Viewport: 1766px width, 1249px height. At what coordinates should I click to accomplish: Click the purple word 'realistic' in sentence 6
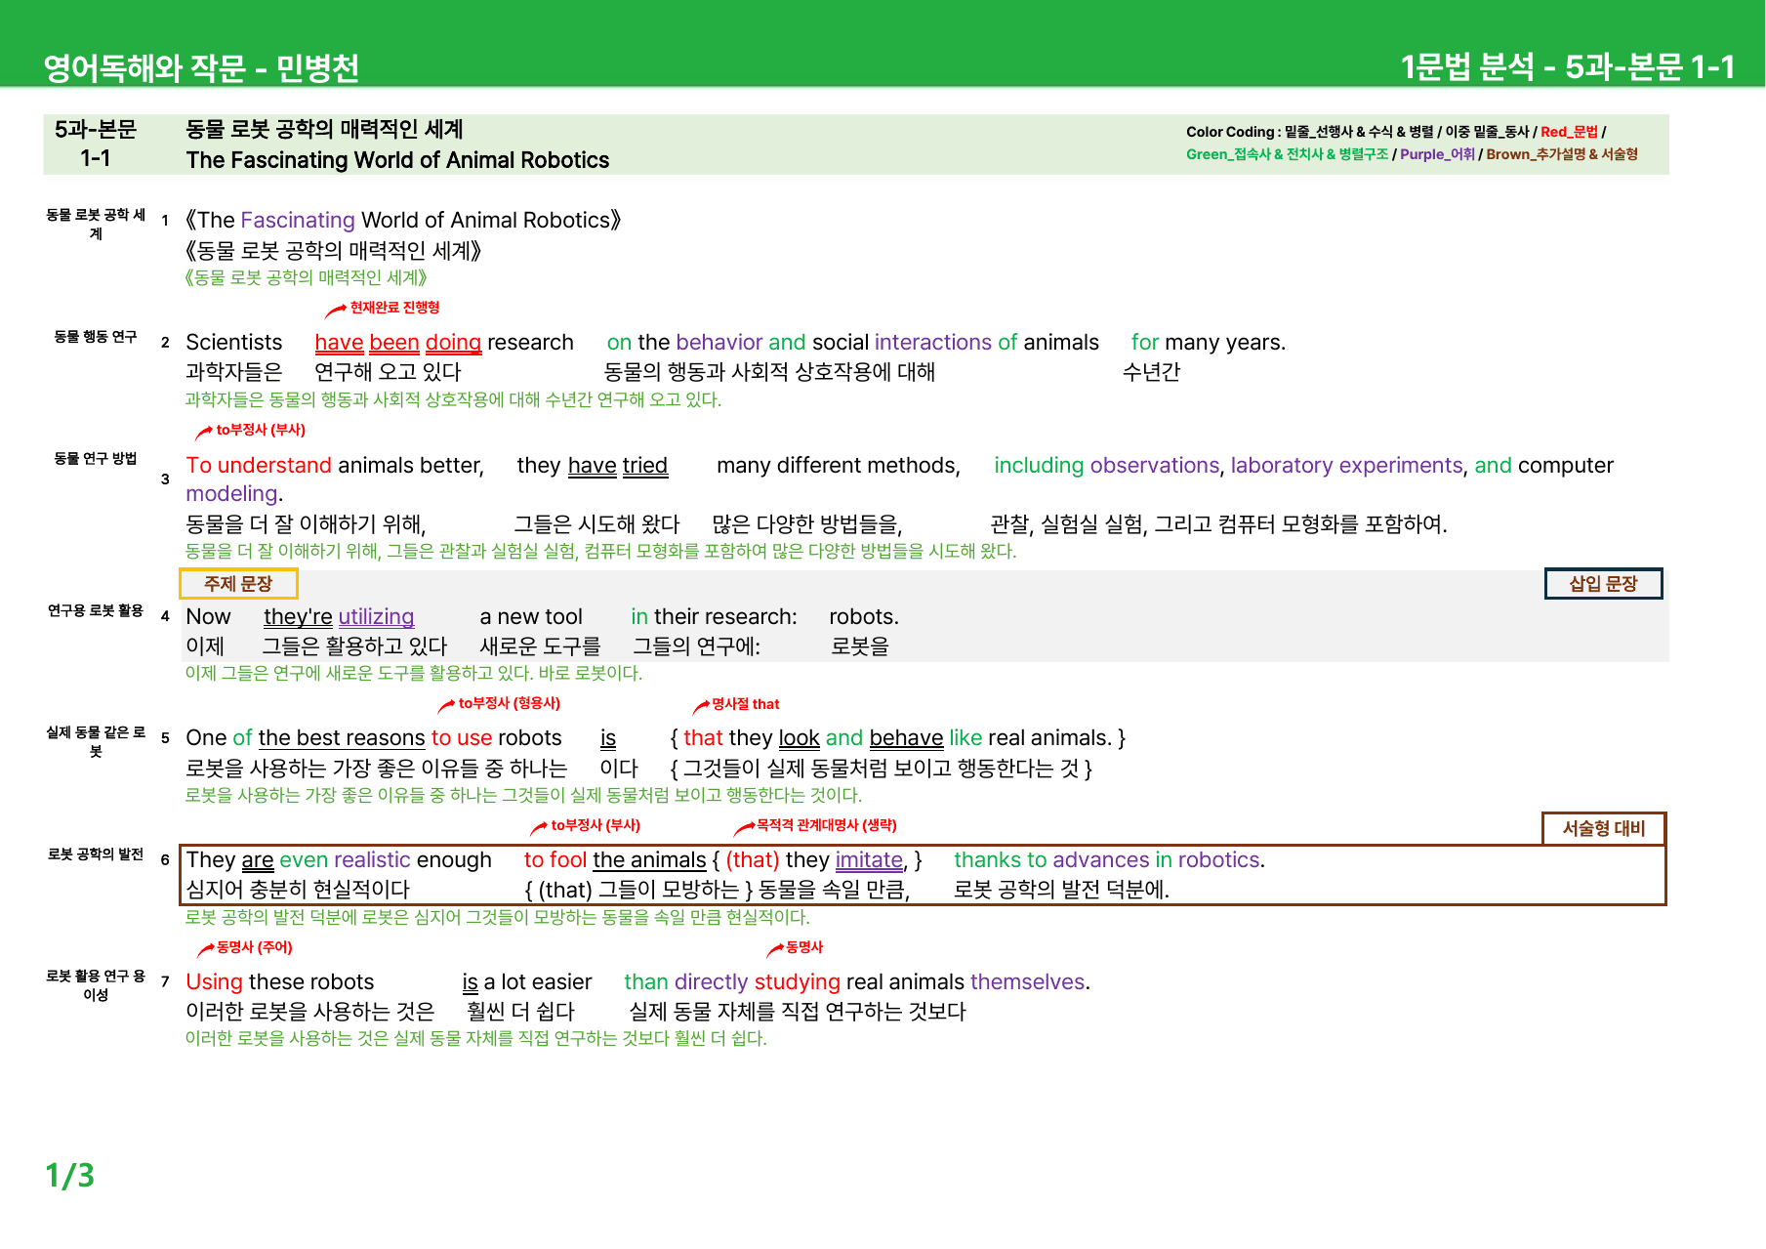pos(372,860)
